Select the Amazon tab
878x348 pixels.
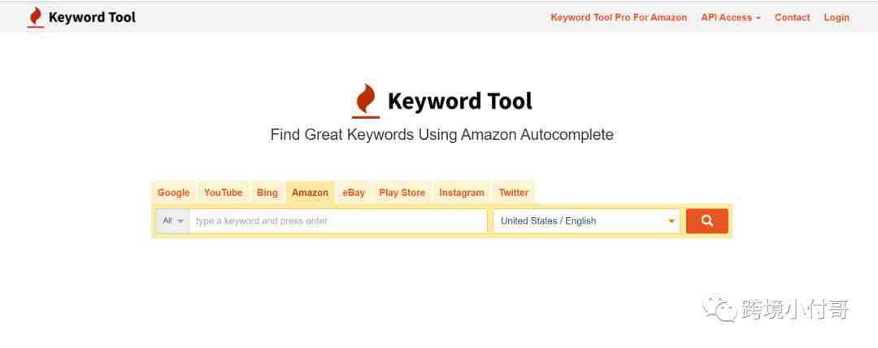tap(311, 192)
